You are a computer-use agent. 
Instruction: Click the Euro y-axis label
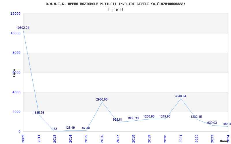(x=14, y=73)
